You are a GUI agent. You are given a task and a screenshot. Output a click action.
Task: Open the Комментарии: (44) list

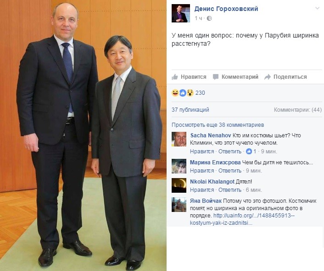click(298, 110)
